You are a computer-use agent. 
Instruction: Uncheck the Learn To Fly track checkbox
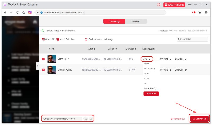(x=43, y=59)
